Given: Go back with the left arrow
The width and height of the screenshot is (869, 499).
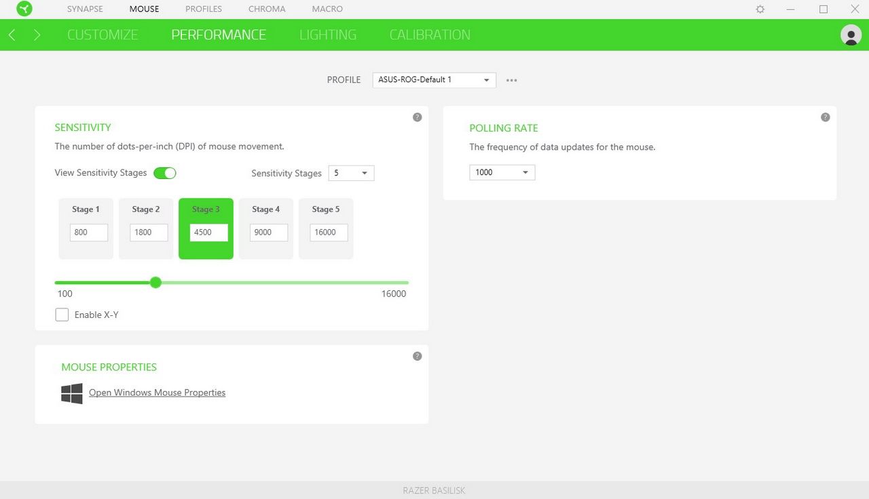Looking at the screenshot, I should (12, 35).
